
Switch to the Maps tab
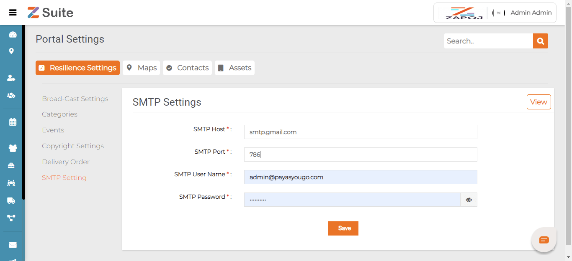pyautogui.click(x=141, y=68)
